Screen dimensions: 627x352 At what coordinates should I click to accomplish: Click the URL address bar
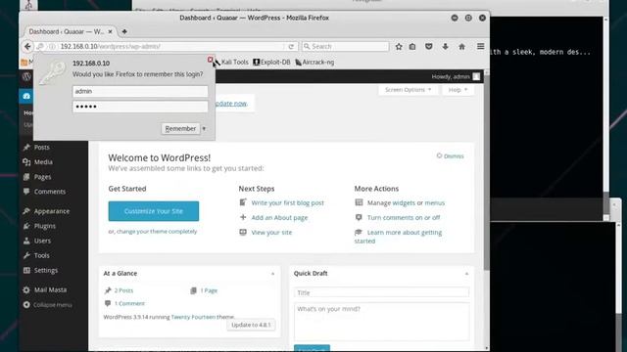171,46
